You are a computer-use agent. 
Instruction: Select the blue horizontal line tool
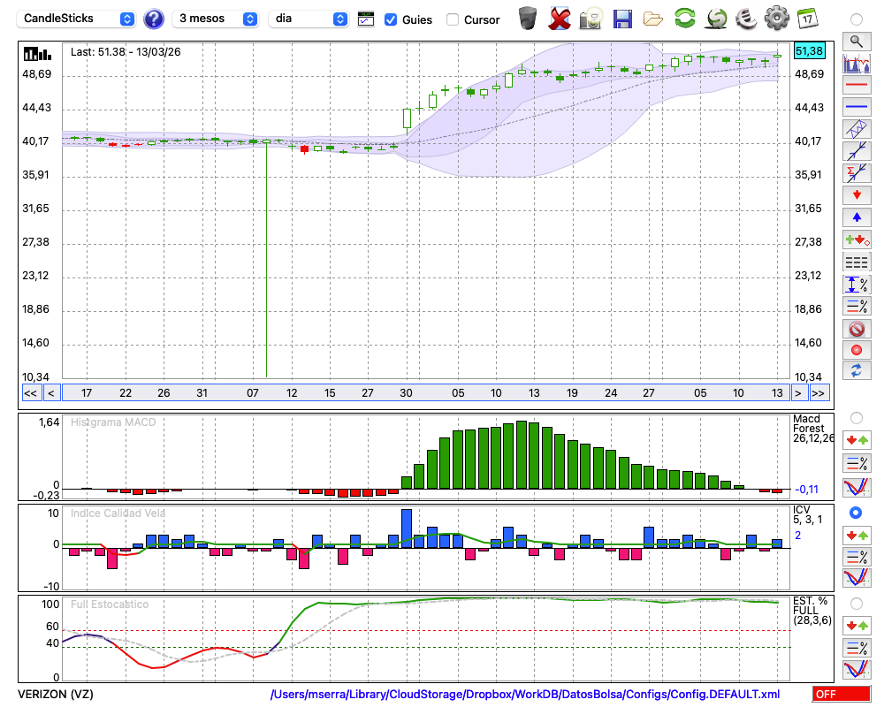pos(856,107)
